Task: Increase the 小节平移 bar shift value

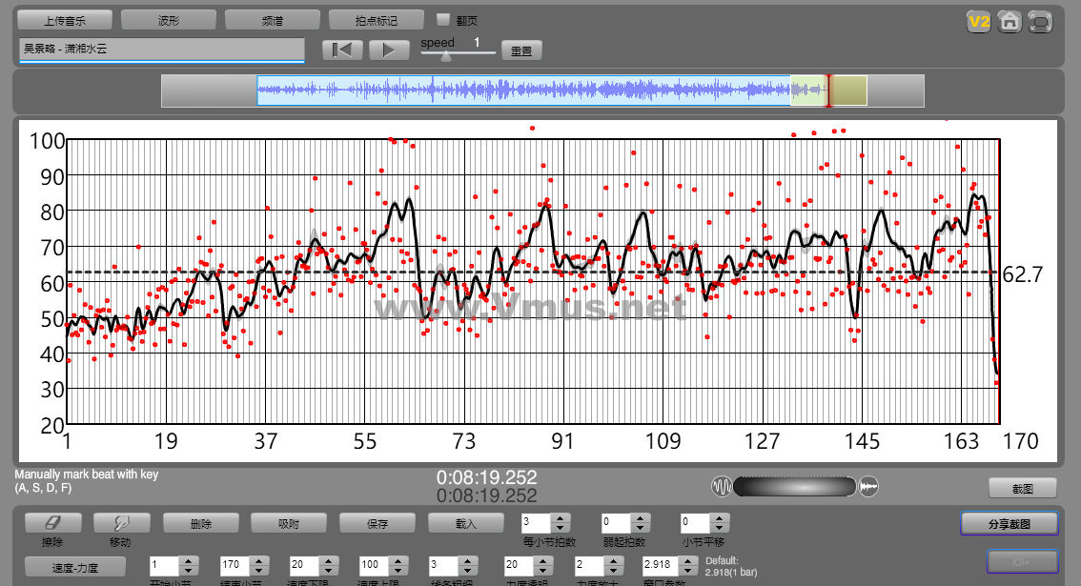Action: pyautogui.click(x=720, y=517)
